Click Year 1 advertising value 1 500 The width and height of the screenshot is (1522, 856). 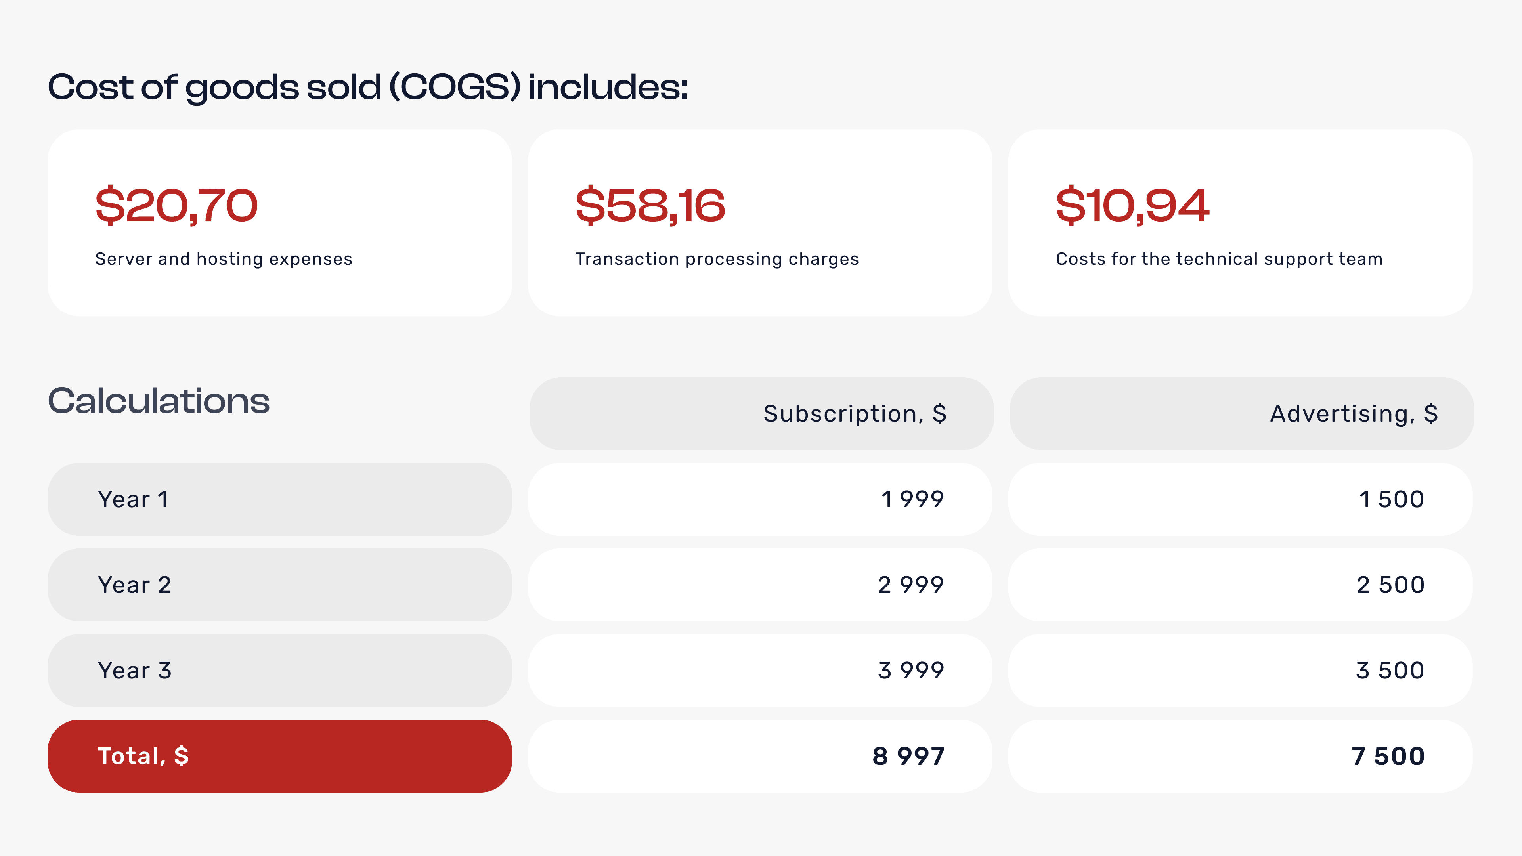coord(1391,499)
